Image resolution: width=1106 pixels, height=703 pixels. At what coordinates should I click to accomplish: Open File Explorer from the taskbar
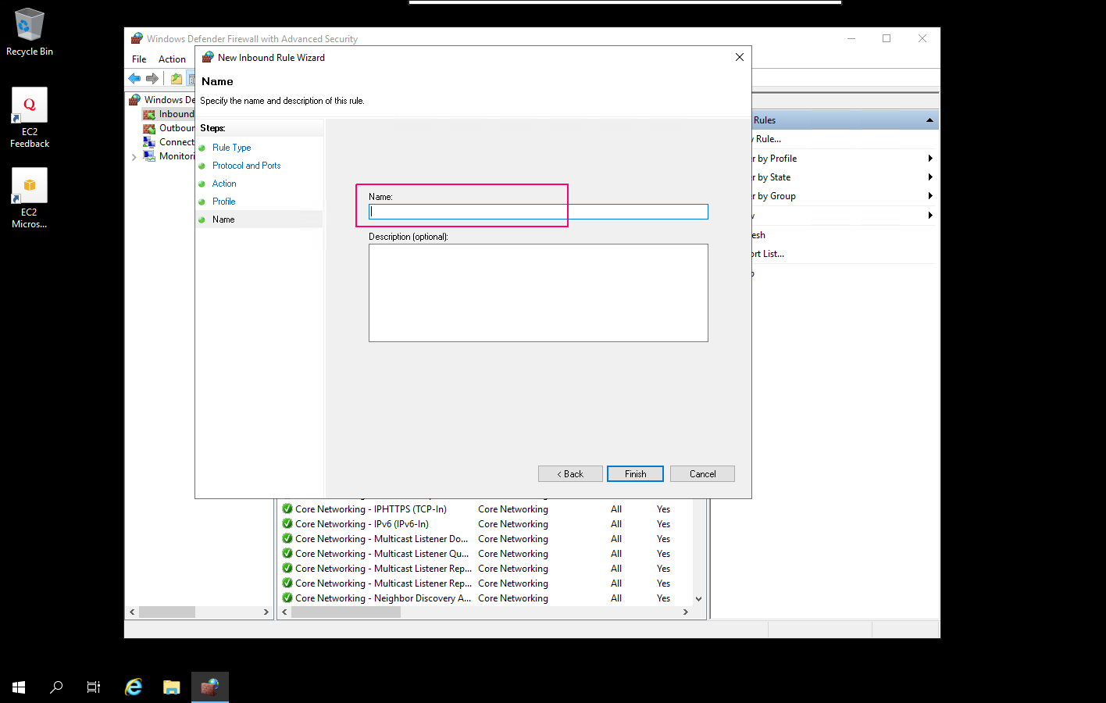coord(172,687)
